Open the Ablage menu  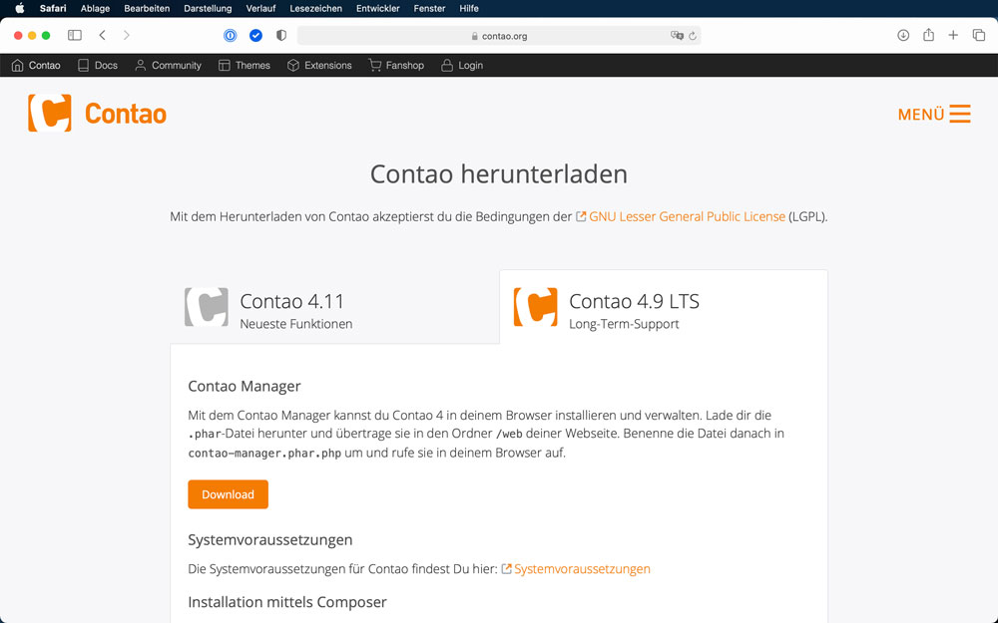pos(95,8)
